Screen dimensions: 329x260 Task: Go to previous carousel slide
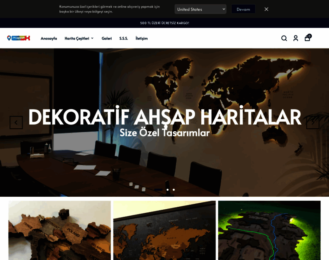click(x=16, y=123)
